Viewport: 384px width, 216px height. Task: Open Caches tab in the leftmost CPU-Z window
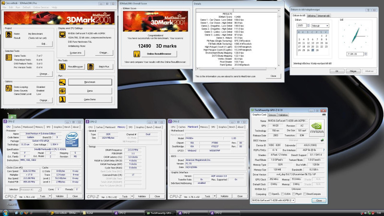[17, 127]
